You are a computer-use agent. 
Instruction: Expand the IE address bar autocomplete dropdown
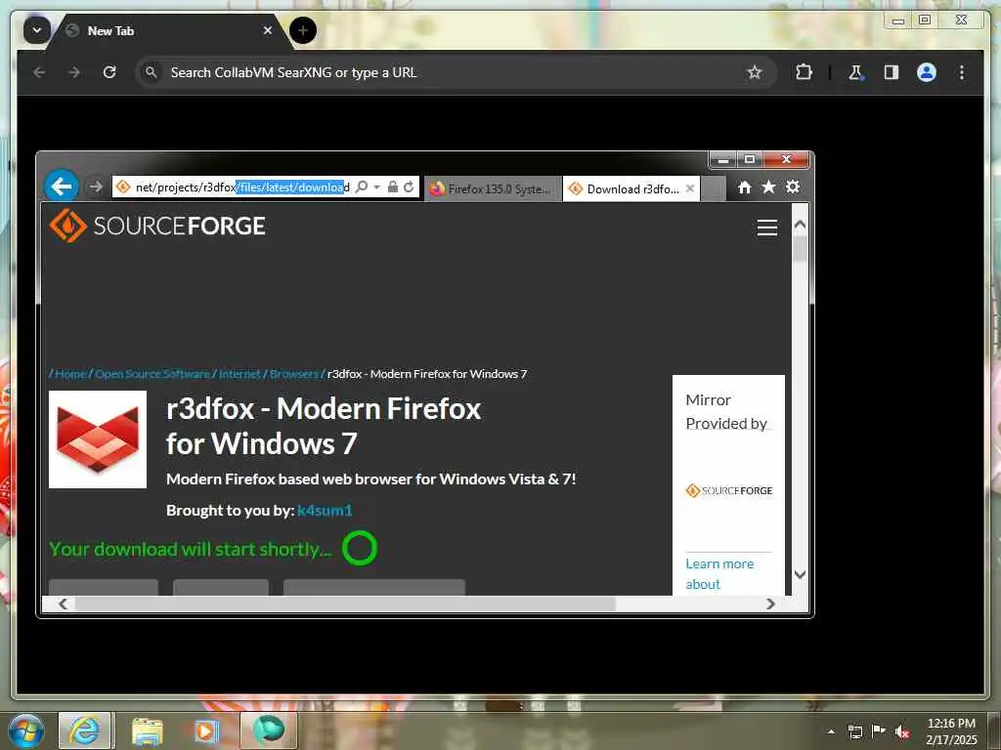coord(376,187)
